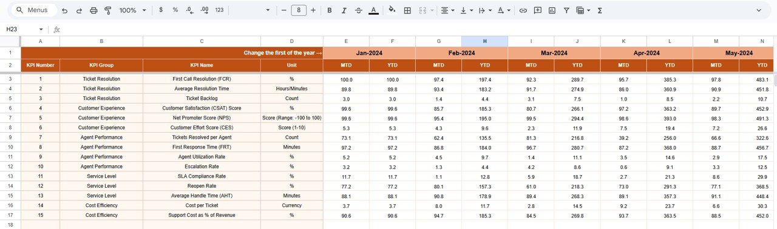The height and width of the screenshot is (229, 777).
Task: Click 'Change the first of the year' cell
Action: pyautogui.click(x=172, y=53)
